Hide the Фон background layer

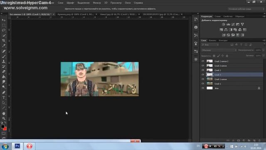(x=203, y=88)
